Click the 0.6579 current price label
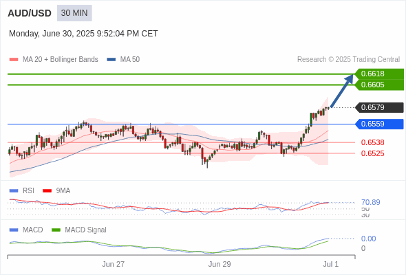Image resolution: width=406 pixels, height=275 pixels. tap(379, 107)
